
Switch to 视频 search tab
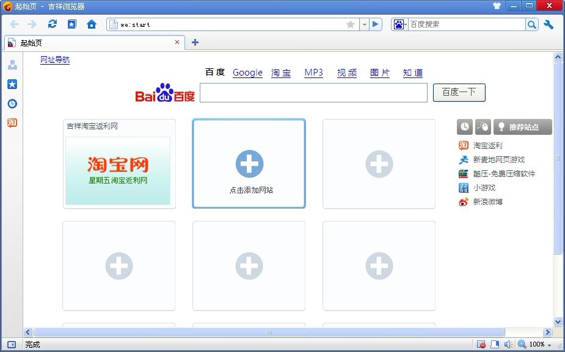click(x=347, y=73)
